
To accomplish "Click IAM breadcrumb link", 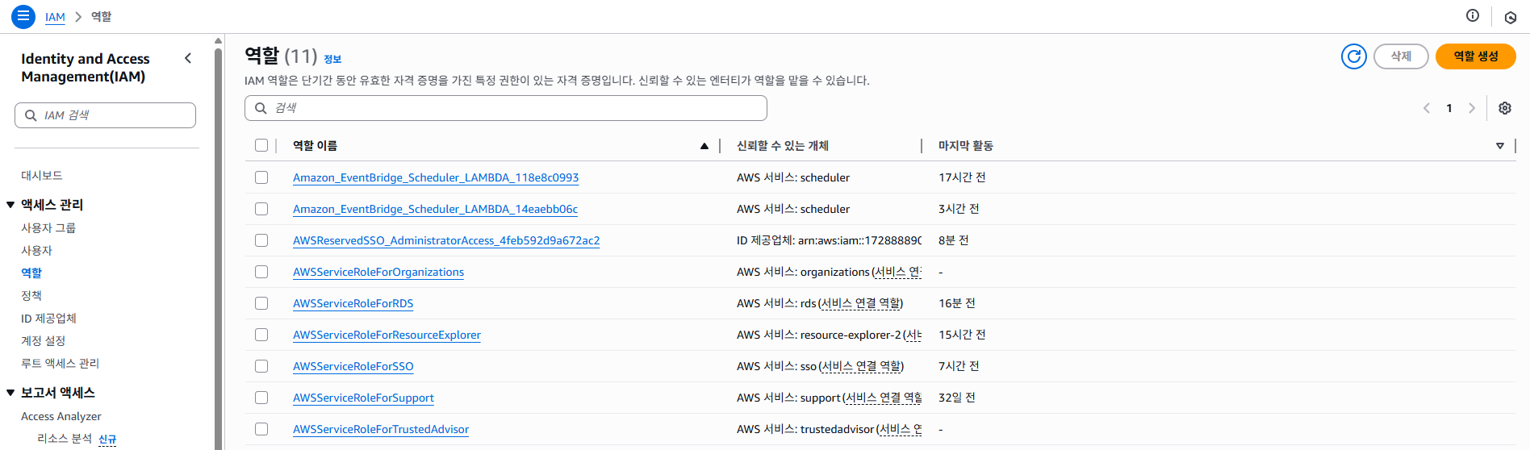I will pyautogui.click(x=55, y=17).
